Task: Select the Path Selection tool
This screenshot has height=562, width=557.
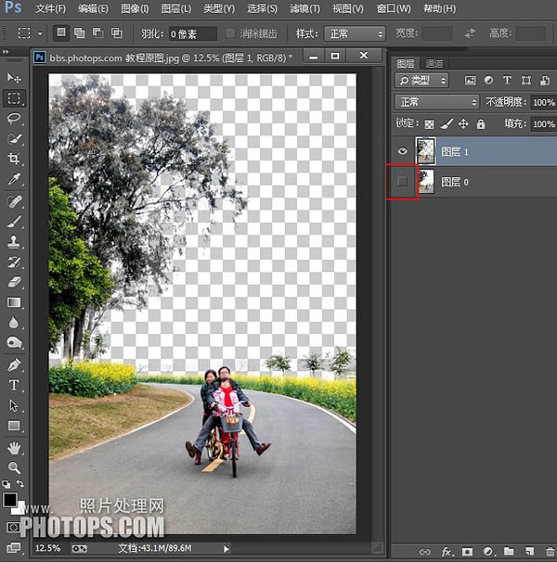Action: click(14, 405)
